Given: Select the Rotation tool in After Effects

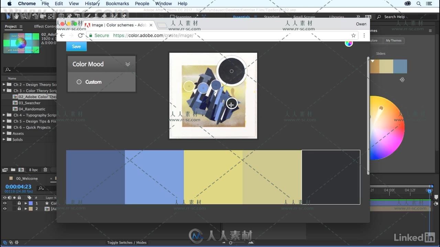Looking at the screenshot, I should coord(34,16).
